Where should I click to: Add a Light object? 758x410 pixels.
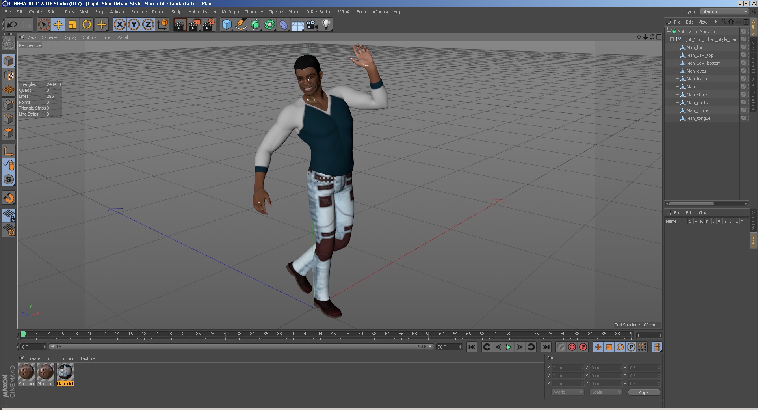tap(326, 25)
